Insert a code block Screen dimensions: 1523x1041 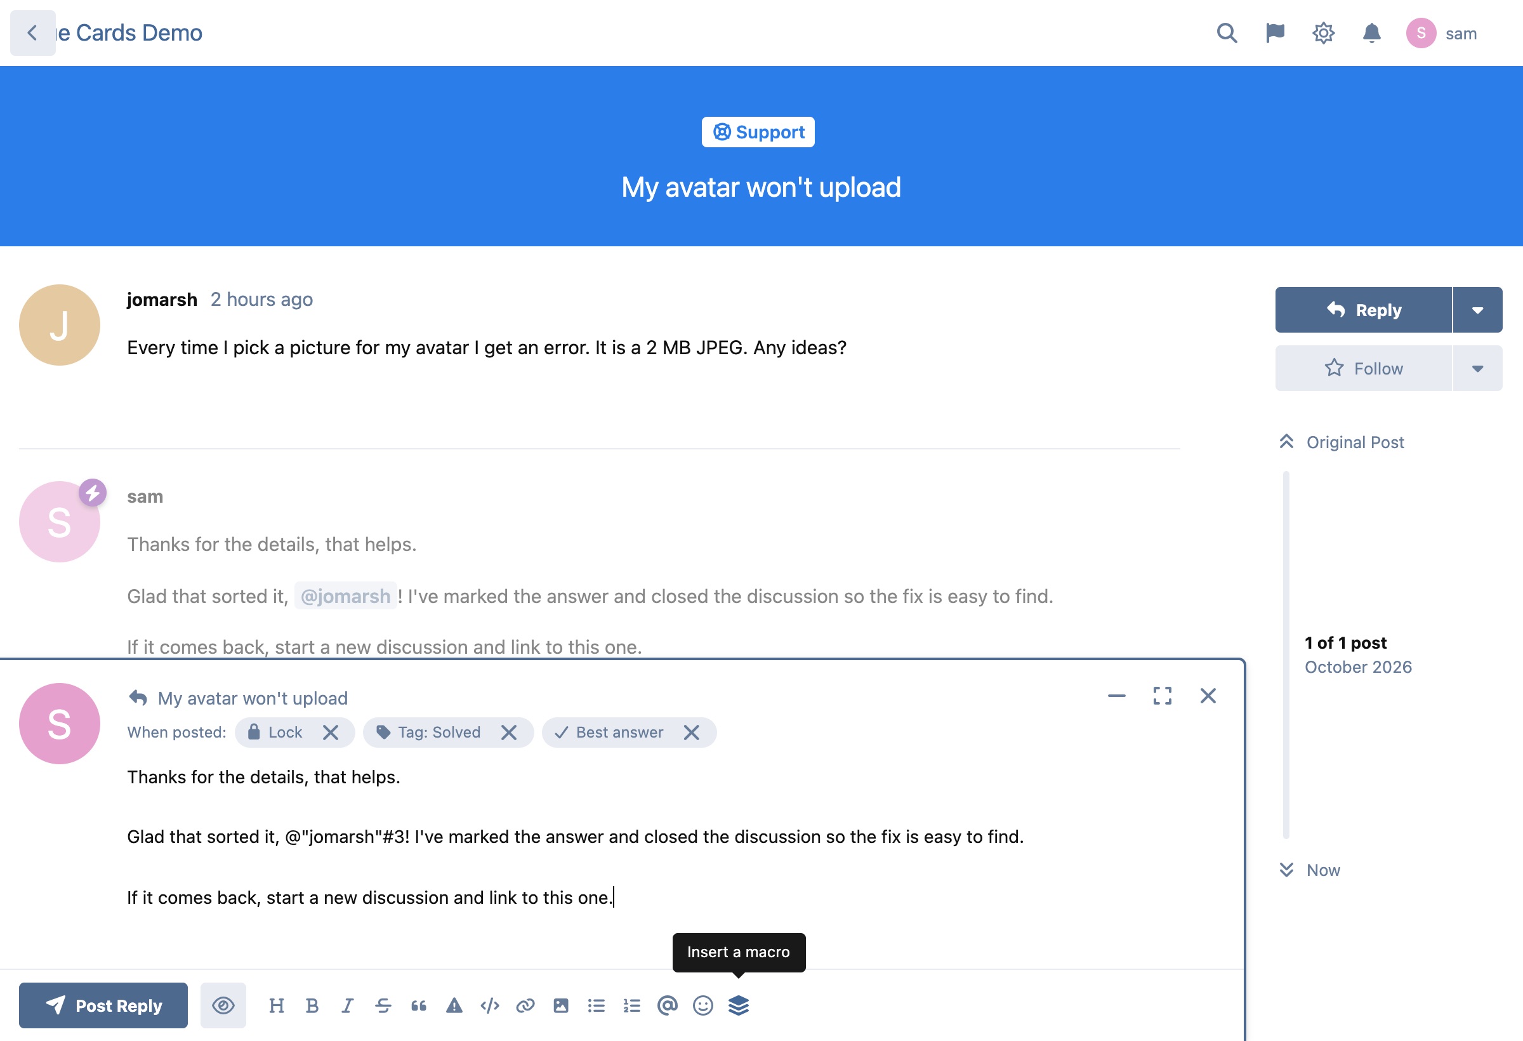point(489,1005)
